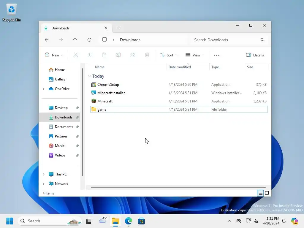This screenshot has width=304, height=228.
Task: Select This PC in the navigation pane
Action: pyautogui.click(x=61, y=174)
